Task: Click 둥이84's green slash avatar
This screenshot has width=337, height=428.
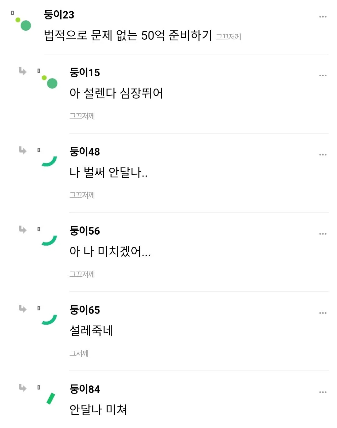Action: tap(51, 398)
